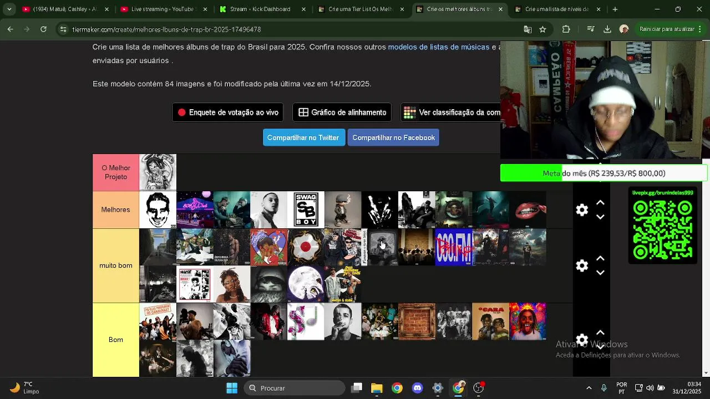
Task: Select the album in O Melhor Projeto
Action: (x=158, y=172)
